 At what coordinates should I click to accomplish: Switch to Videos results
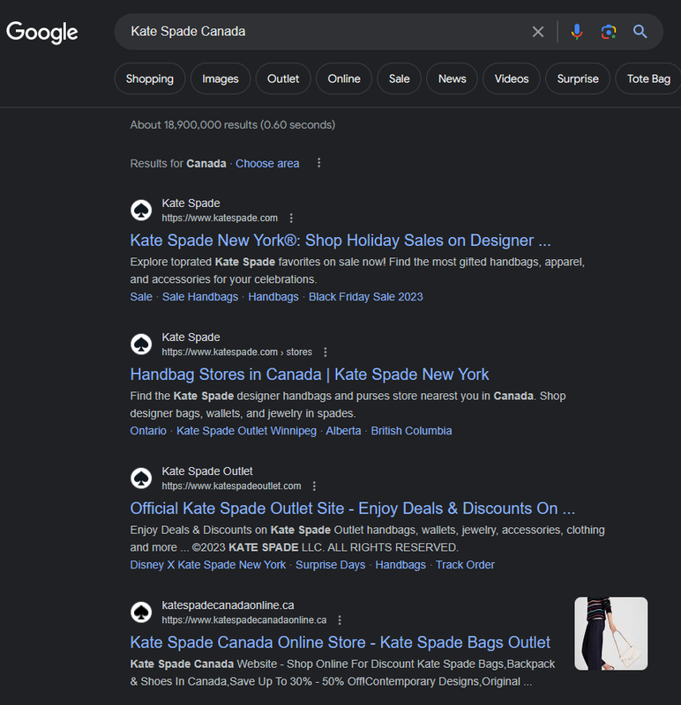pyautogui.click(x=512, y=78)
